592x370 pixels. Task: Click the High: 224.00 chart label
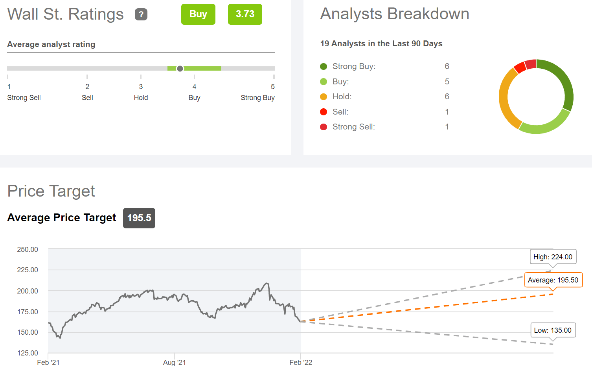[x=553, y=257]
